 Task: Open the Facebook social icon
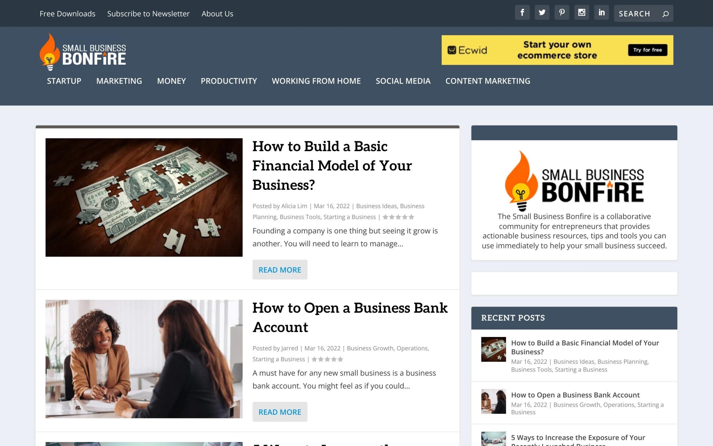pos(522,12)
